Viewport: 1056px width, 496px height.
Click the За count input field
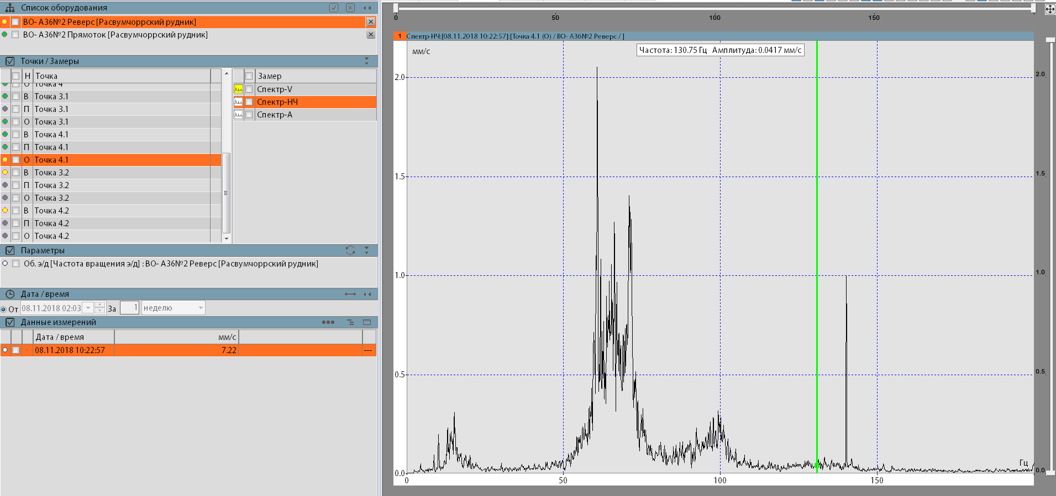(x=129, y=308)
